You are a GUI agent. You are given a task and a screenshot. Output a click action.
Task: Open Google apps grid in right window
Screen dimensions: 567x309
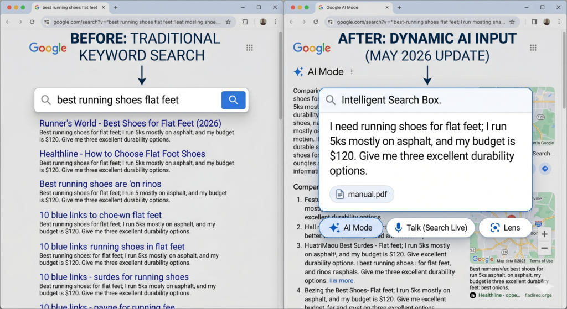pos(533,48)
